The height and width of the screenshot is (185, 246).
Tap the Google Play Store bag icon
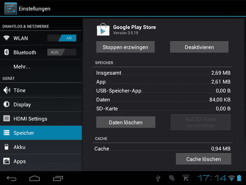pyautogui.click(x=103, y=30)
